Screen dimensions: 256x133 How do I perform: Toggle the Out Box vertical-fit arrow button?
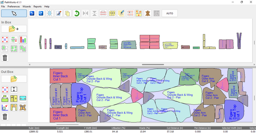(14, 89)
